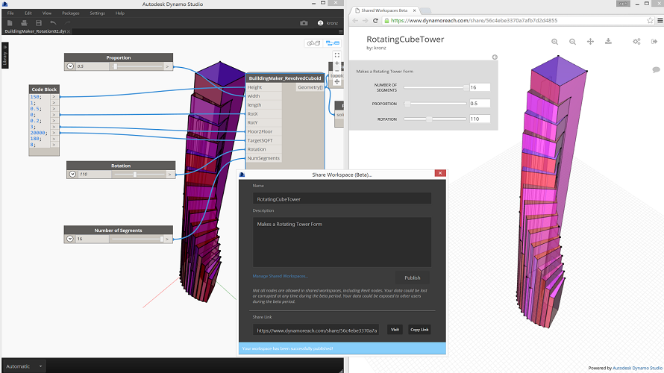
Task: Click the Publish button
Action: [x=413, y=278]
